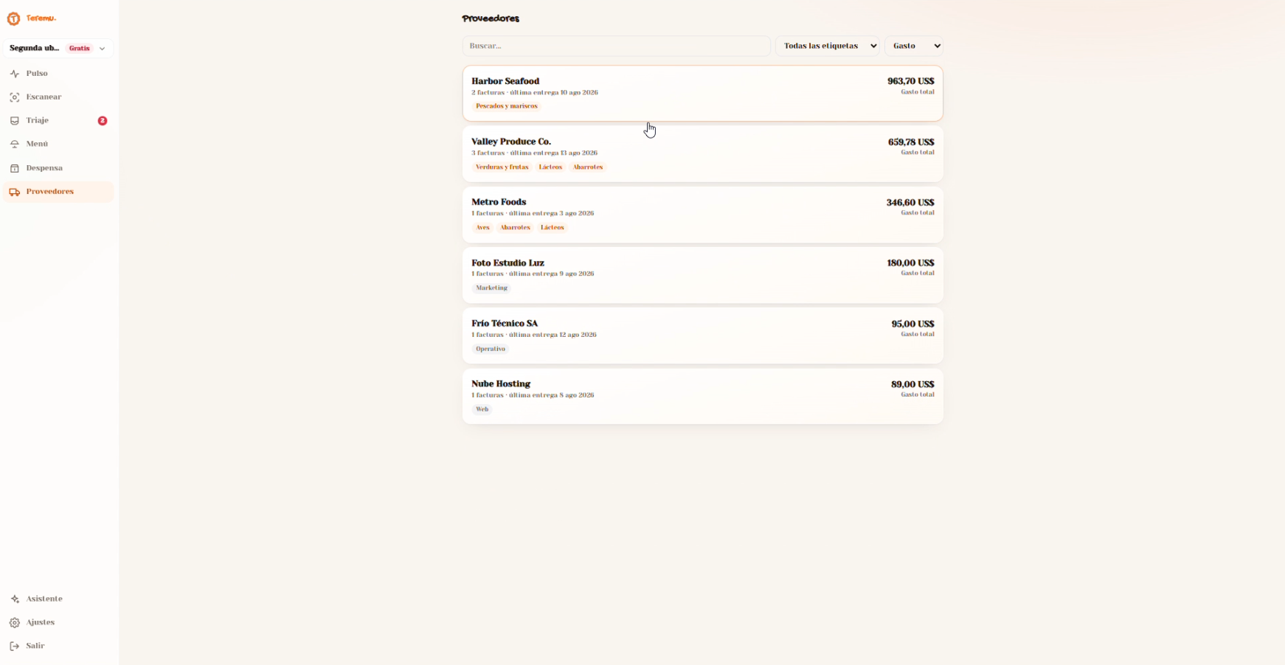Viewport: 1285px width, 665px height.
Task: Expand the Todas las etiquetas dropdown
Action: pyautogui.click(x=828, y=46)
